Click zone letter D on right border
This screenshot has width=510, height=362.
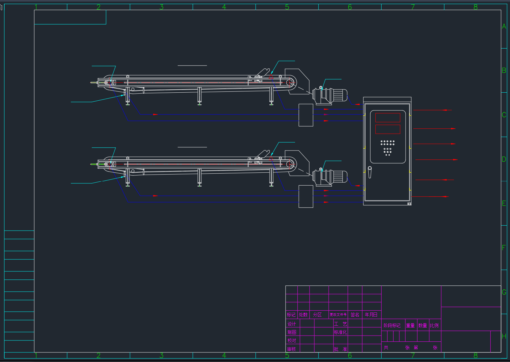point(504,159)
